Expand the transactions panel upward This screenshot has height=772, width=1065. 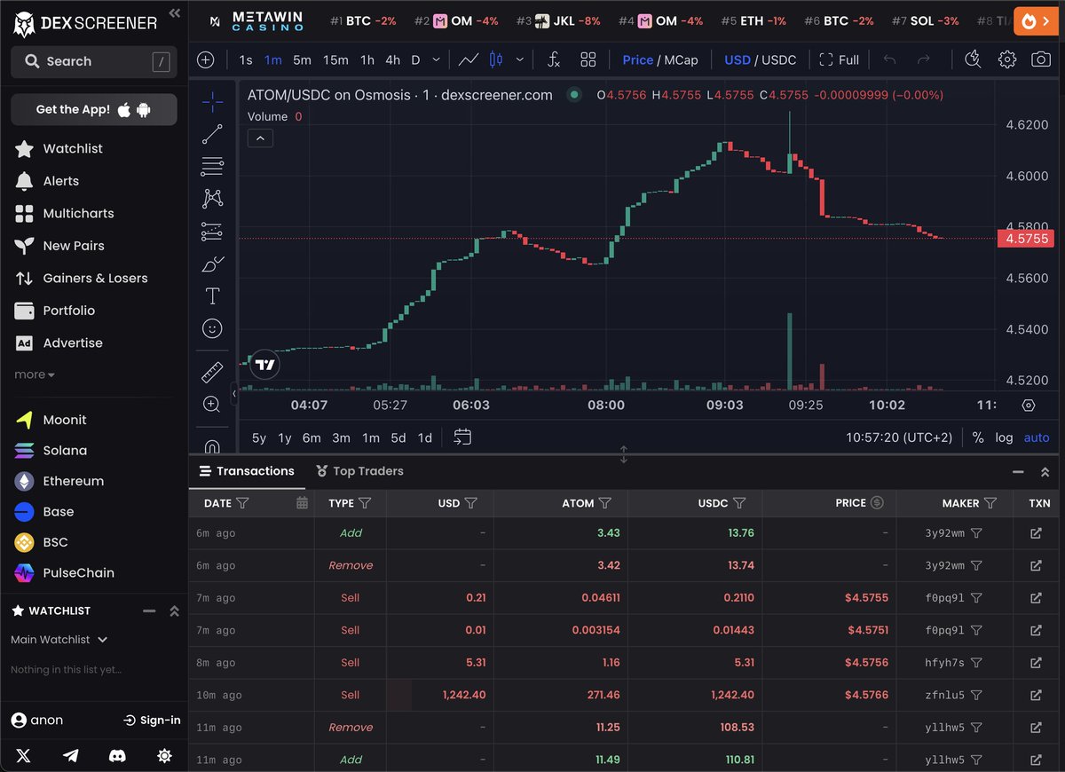coord(1045,472)
